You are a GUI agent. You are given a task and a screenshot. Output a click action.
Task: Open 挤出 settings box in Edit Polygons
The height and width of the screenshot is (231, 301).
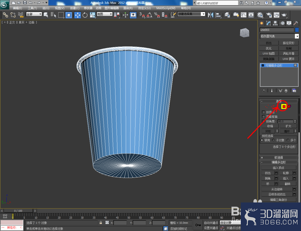coord(276,173)
